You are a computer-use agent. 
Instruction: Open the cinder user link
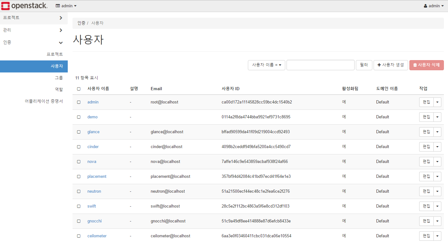93,147
